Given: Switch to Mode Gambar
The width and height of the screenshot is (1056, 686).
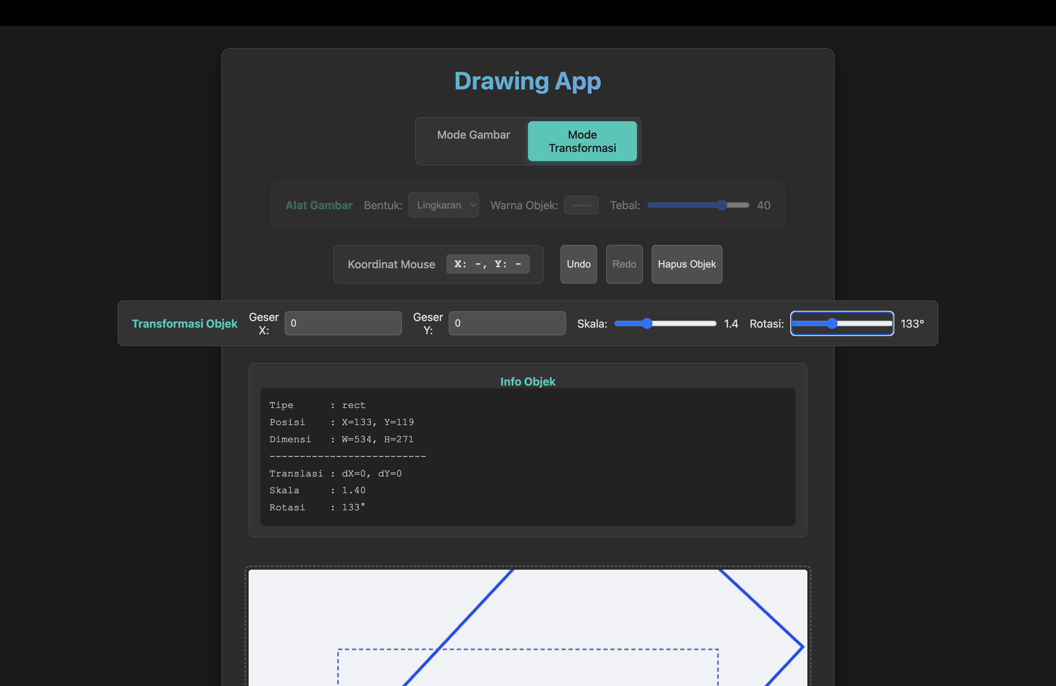Looking at the screenshot, I should click(473, 135).
